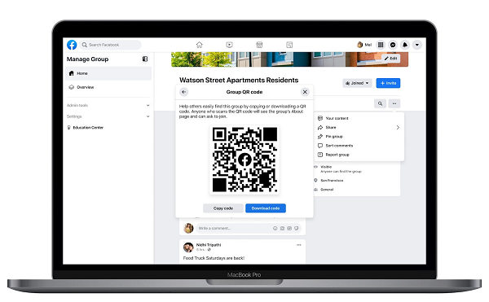Add a GIF via comment GIF icon
The image size is (489, 302).
coord(289,228)
